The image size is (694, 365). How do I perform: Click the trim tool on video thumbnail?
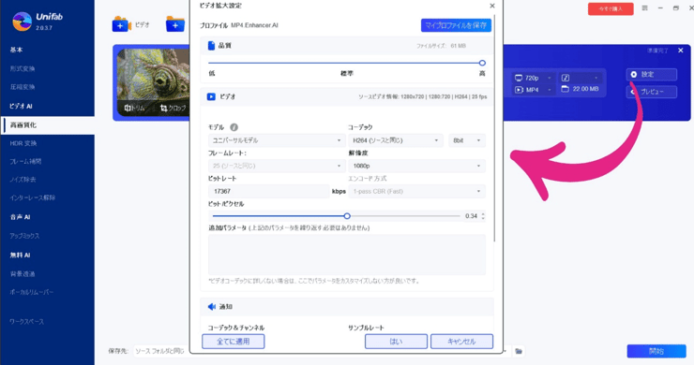point(134,108)
